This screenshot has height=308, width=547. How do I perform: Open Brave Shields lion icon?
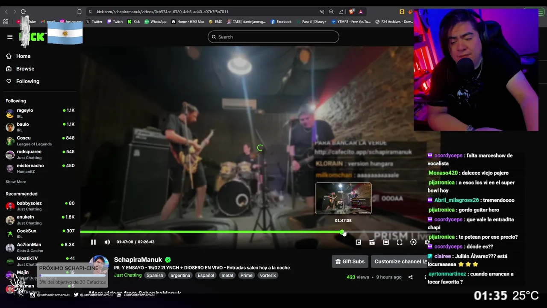click(x=352, y=12)
